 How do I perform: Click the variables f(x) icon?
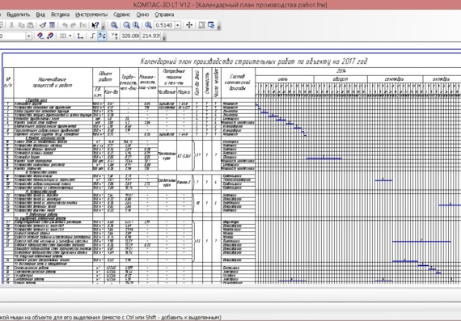(x=83, y=25)
